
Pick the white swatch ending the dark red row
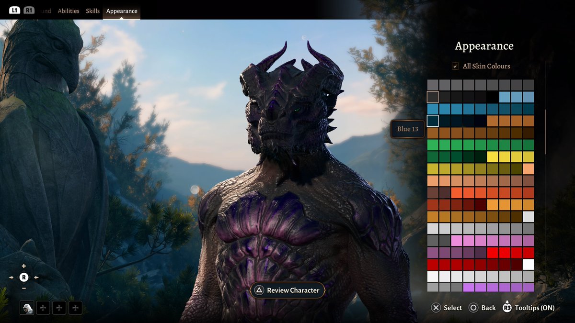pyautogui.click(x=529, y=264)
